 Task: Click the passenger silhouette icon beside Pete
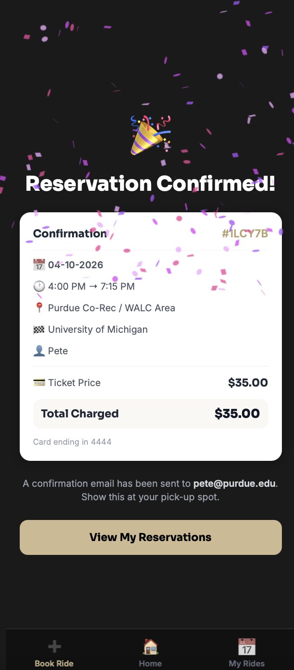[39, 351]
